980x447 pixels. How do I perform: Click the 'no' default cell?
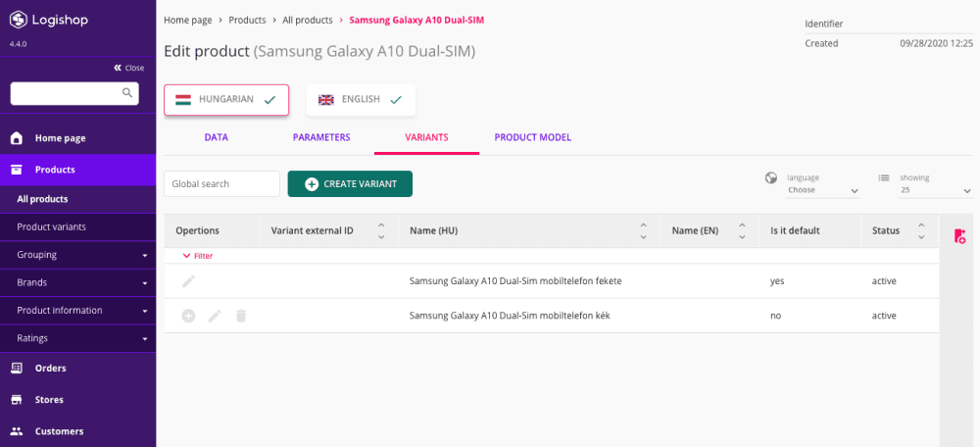pos(775,316)
